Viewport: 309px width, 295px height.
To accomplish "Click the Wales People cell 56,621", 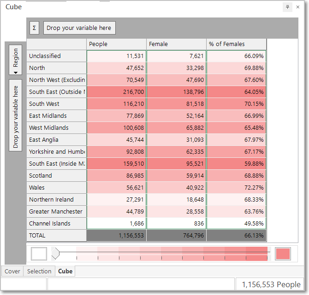I will click(117, 188).
